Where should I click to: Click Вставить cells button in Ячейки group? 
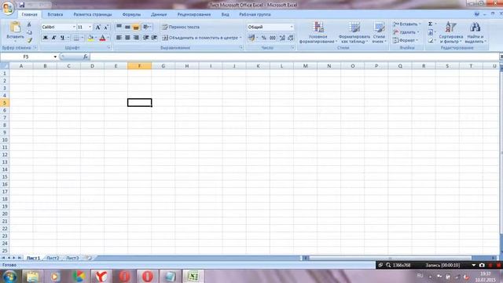click(x=407, y=24)
